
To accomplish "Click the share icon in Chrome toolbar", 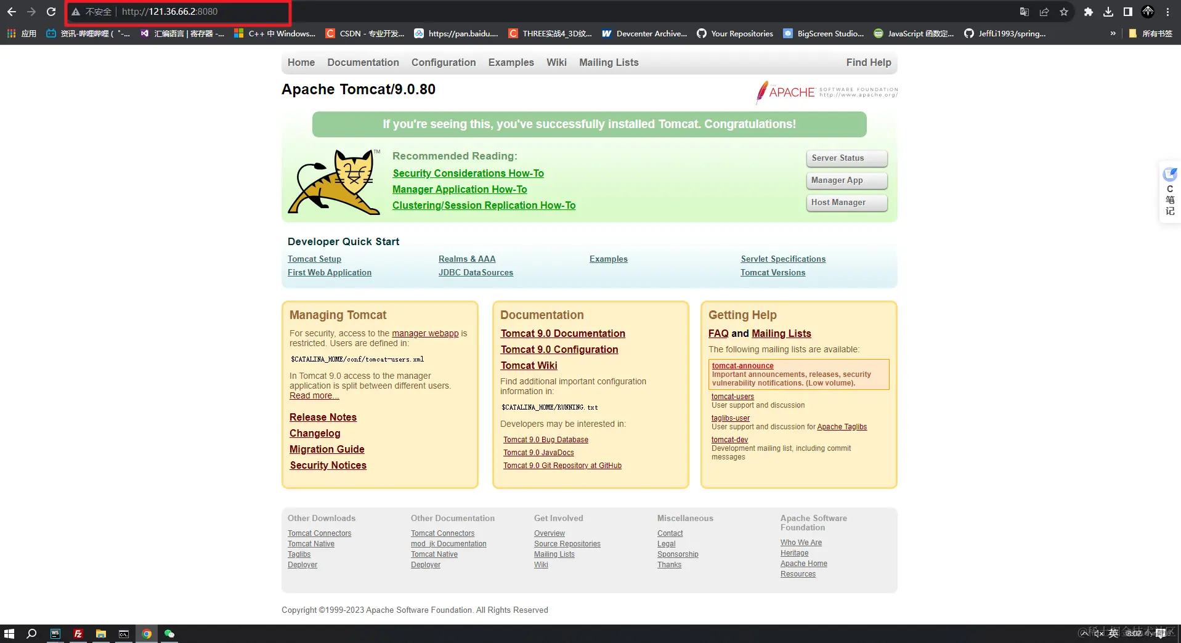I will [1044, 12].
